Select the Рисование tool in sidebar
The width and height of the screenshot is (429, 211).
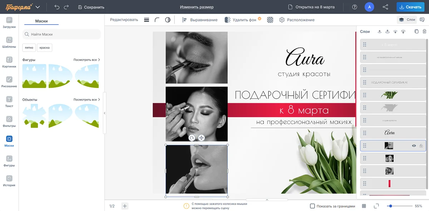(x=9, y=82)
